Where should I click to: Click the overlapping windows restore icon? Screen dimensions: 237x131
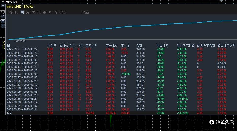(3, 26)
